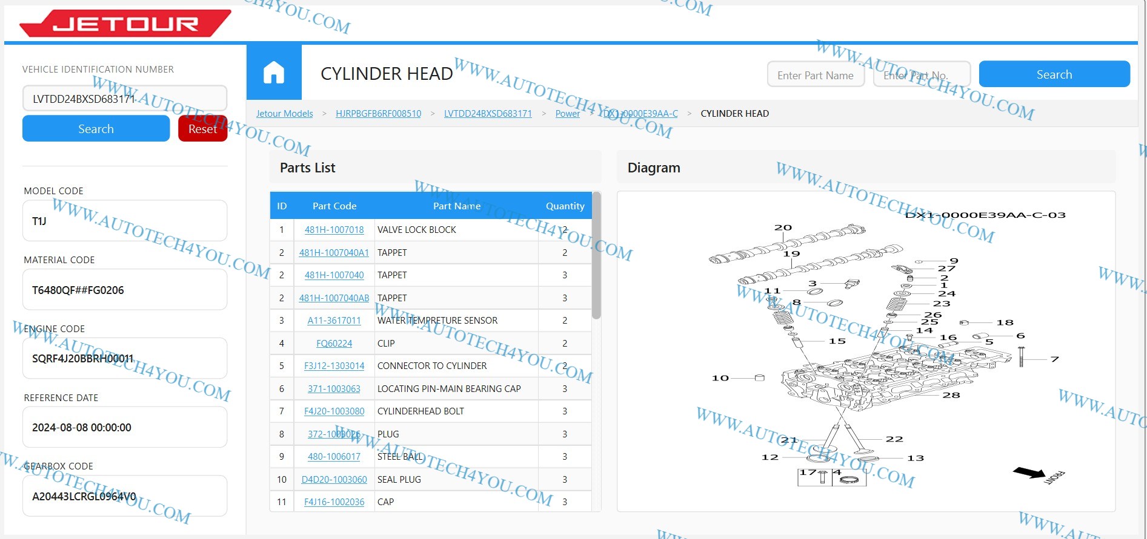This screenshot has width=1147, height=539.
Task: Open Jetour Models breadcrumb link
Action: tap(284, 114)
